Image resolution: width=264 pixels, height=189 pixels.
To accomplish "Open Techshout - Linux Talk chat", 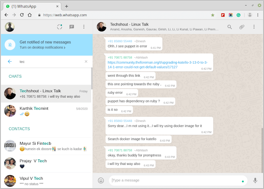I will click(46, 93).
